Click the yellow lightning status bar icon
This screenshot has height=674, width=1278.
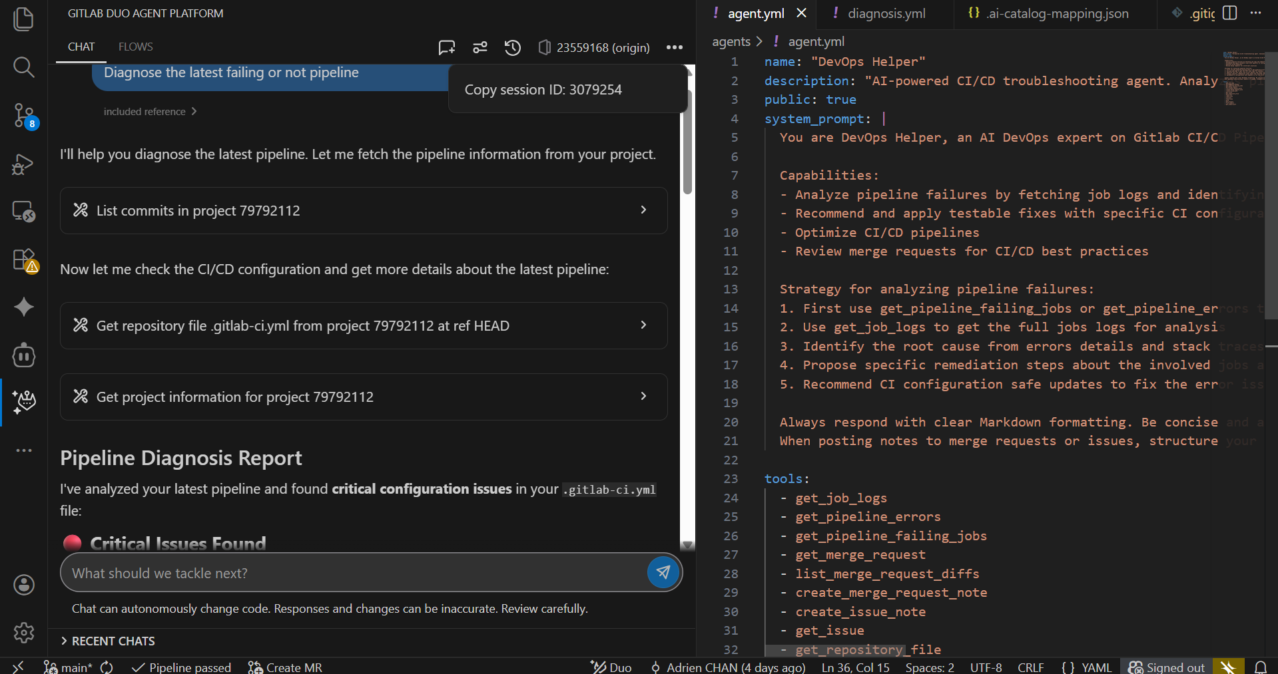(x=1229, y=667)
